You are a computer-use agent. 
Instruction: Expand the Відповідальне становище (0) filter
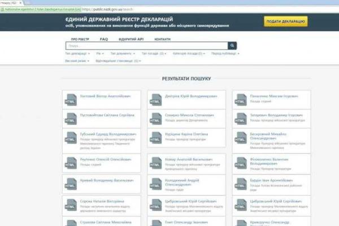(118, 61)
